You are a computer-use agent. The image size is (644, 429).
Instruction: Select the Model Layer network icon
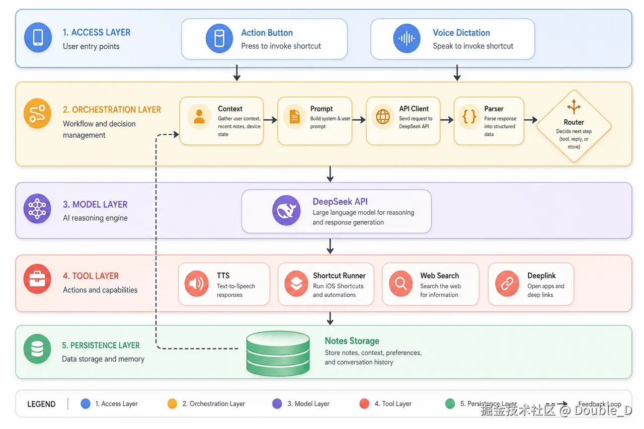click(37, 209)
